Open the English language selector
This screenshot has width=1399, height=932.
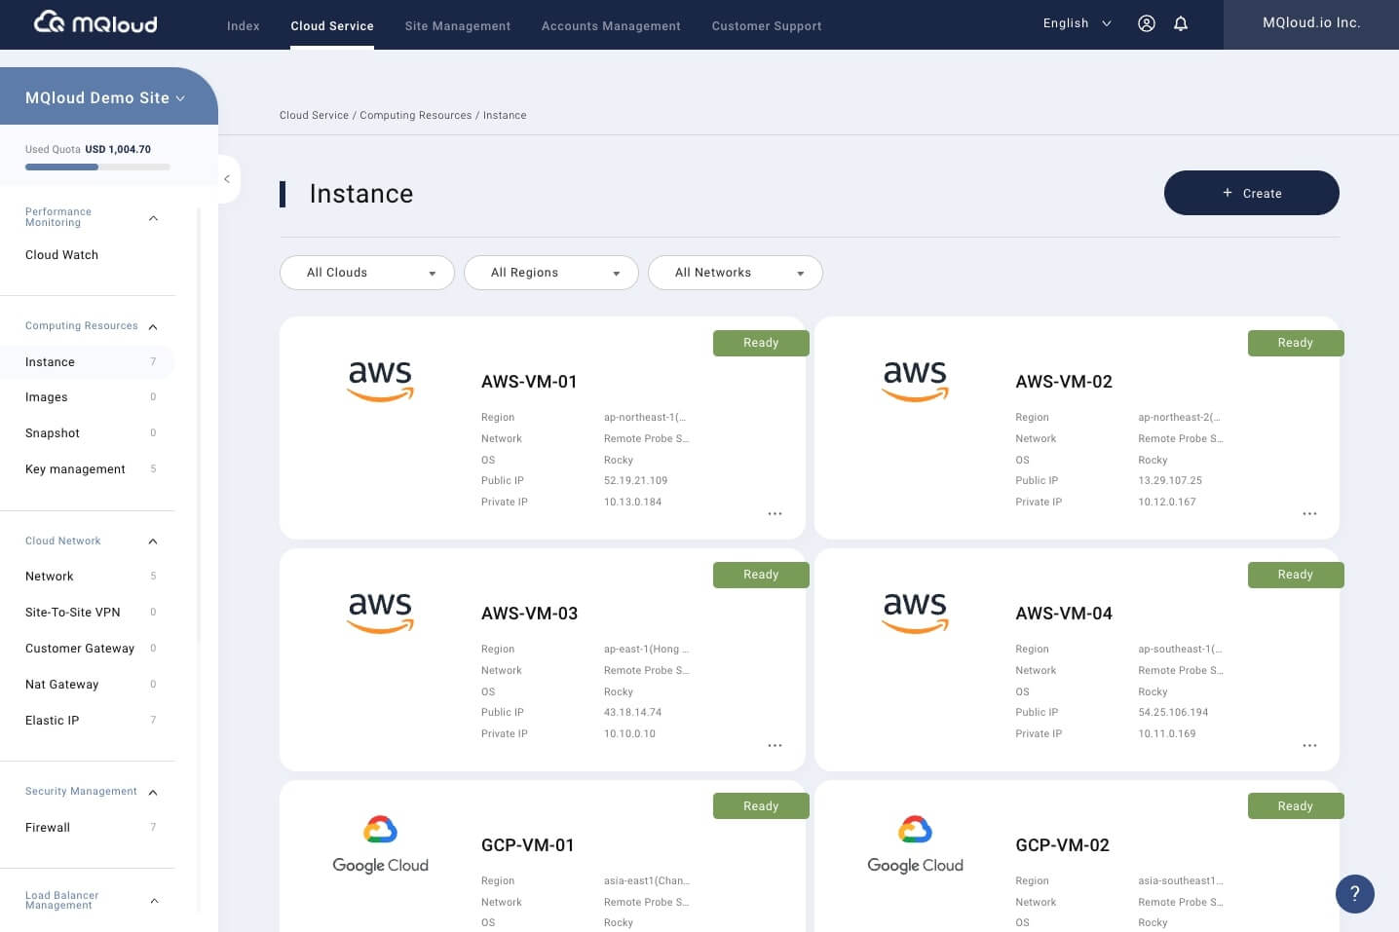pyautogui.click(x=1077, y=23)
